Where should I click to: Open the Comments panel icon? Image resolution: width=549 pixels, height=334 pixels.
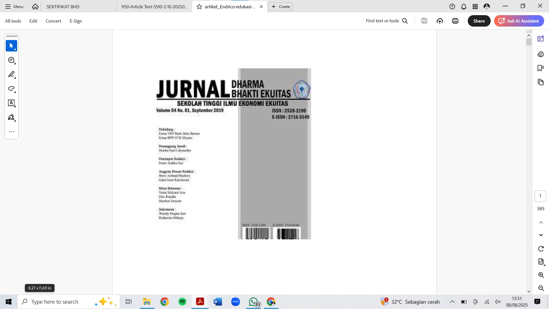(x=541, y=54)
